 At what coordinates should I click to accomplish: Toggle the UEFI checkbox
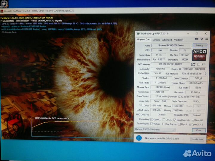pos(199,64)
